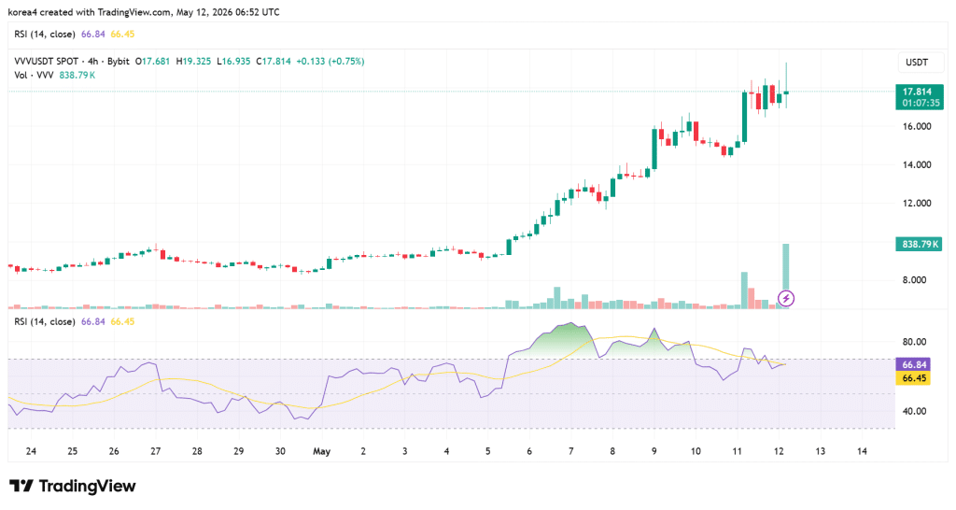Click the +0.133 (+0.75%) change value
956x510 pixels.
[x=330, y=61]
